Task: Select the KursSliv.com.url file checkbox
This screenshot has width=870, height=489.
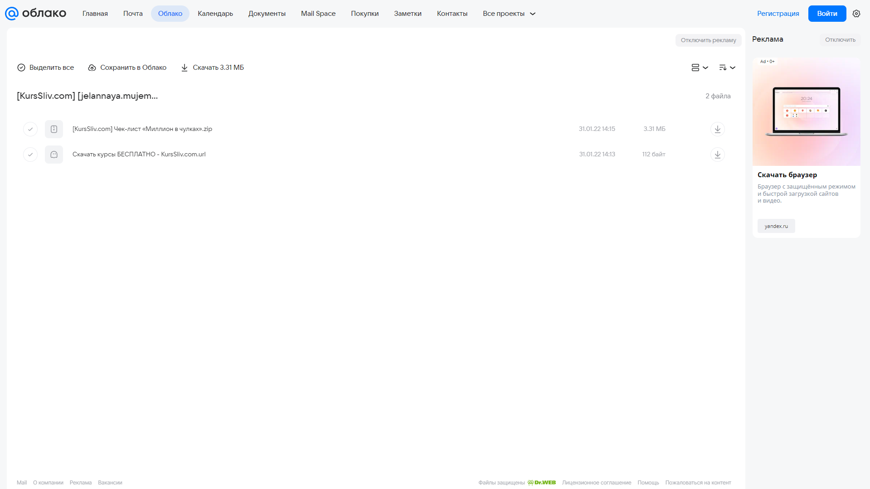Action: pos(30,155)
